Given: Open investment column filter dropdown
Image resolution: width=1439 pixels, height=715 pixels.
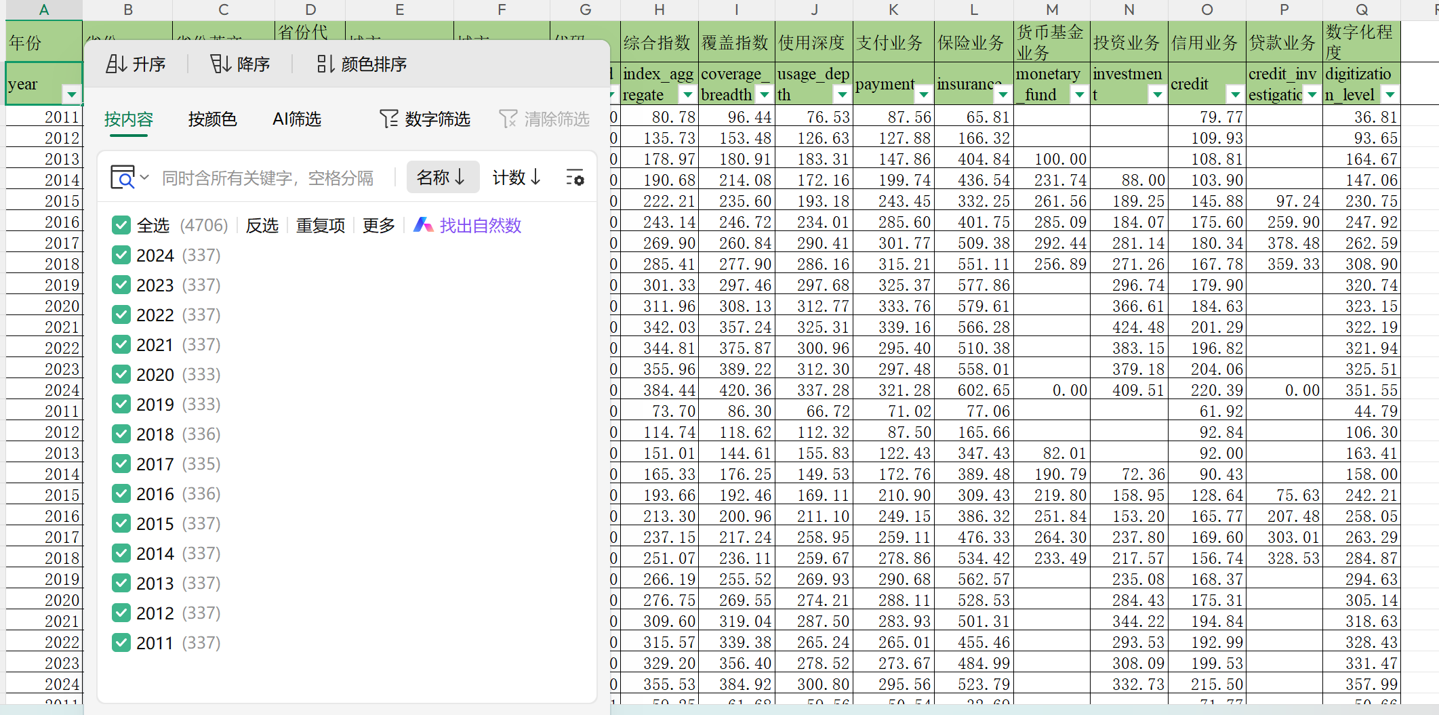Looking at the screenshot, I should click(x=1157, y=94).
